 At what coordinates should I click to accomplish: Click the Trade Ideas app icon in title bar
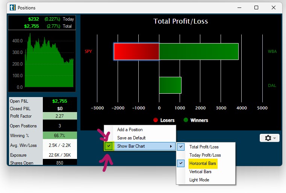pos(12,7)
